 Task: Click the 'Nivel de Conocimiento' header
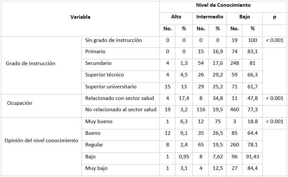point(223,5)
